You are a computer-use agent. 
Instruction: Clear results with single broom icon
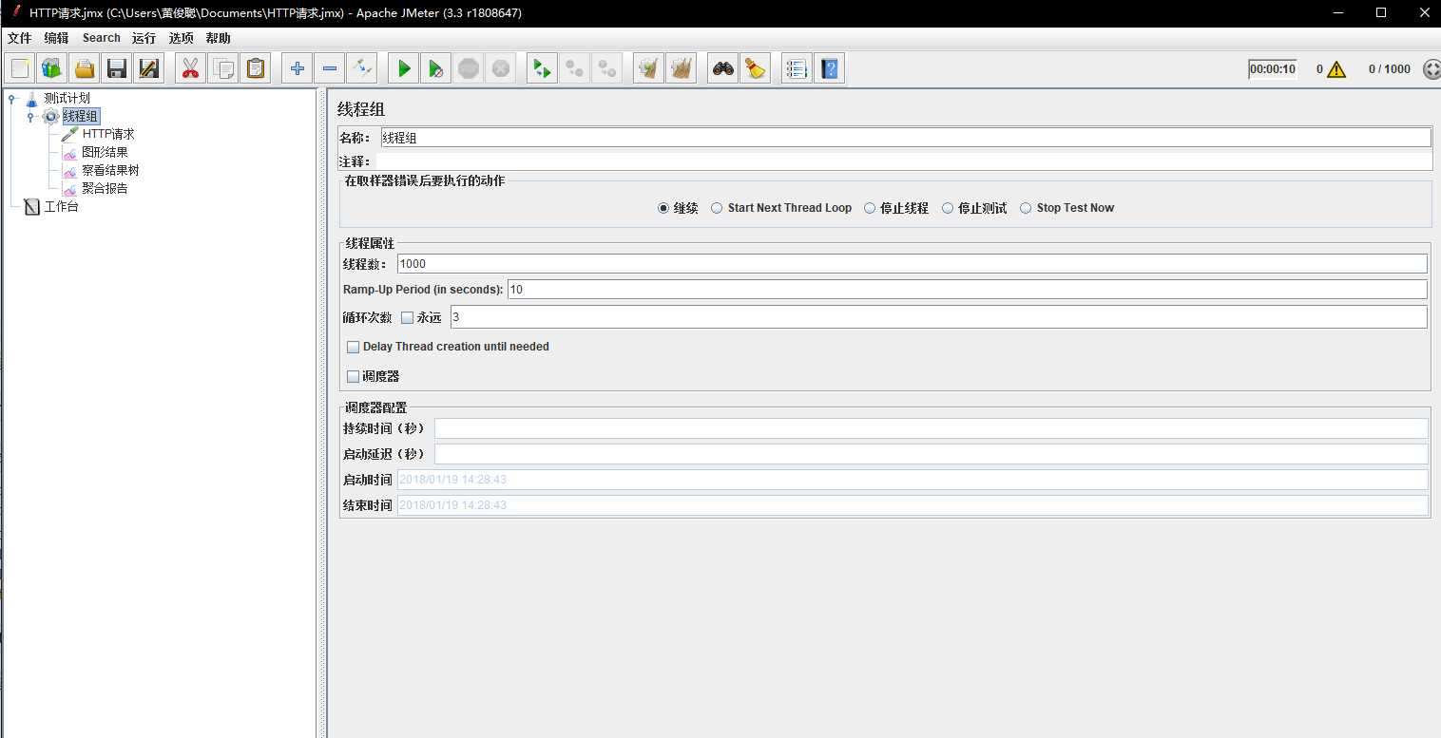[649, 68]
